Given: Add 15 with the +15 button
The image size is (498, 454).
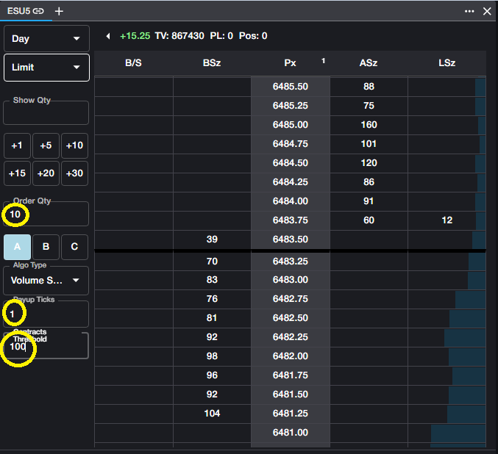Looking at the screenshot, I should point(17,173).
